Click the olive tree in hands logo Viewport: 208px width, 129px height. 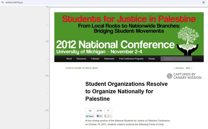(x=188, y=41)
